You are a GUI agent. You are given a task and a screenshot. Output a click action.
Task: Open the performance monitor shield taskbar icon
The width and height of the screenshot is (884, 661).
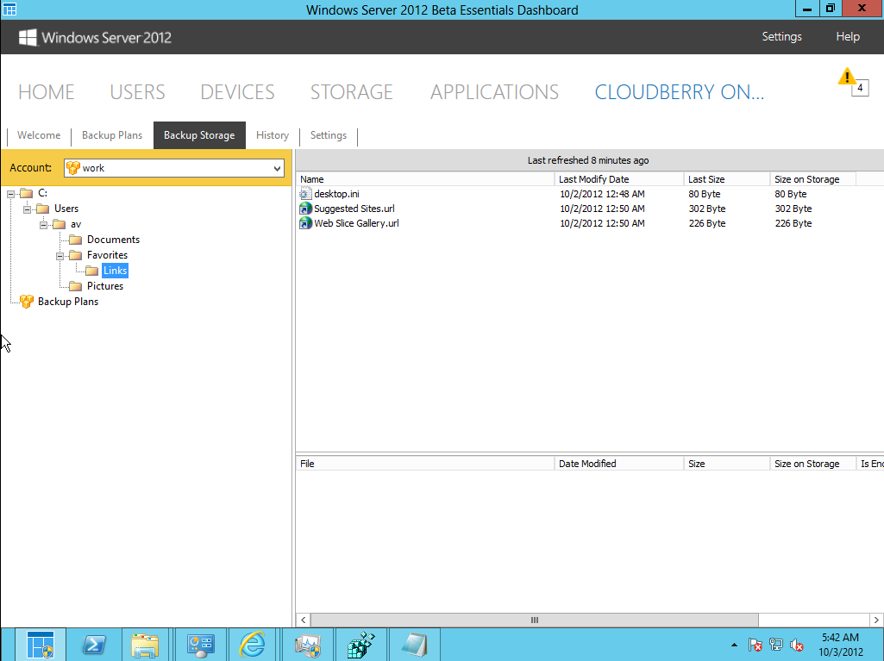coord(307,645)
